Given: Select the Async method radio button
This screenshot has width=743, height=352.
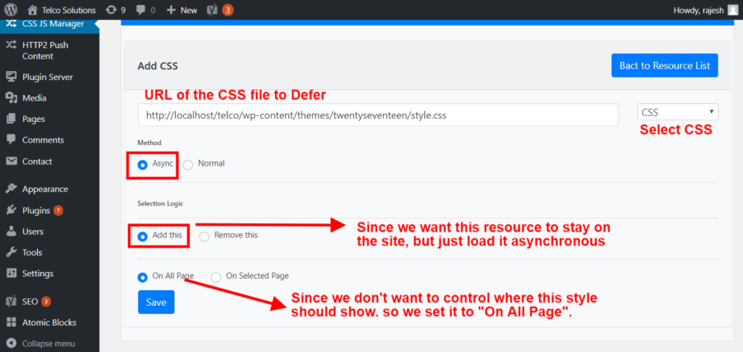Looking at the screenshot, I should [x=143, y=164].
